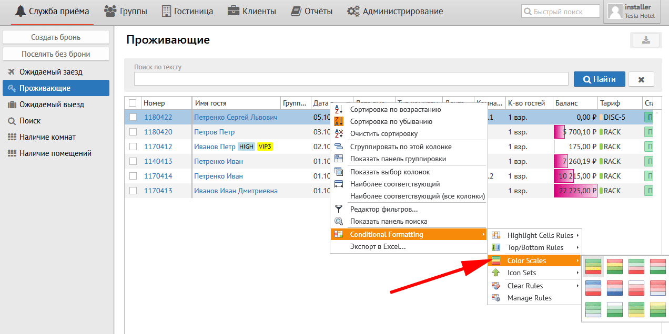
Task: Click the filter editor funnel icon
Action: 339,209
